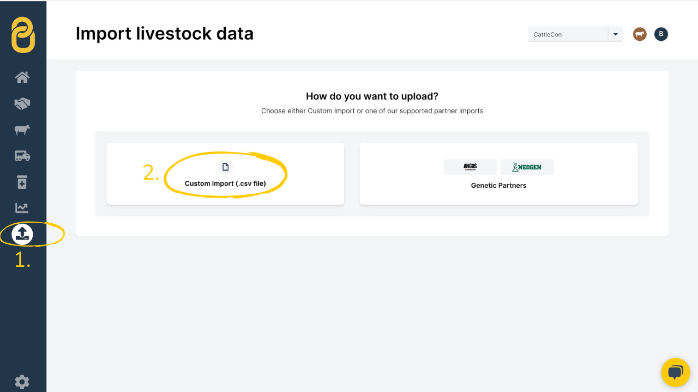Open the settings gear icon
This screenshot has height=392, width=698.
22,382
